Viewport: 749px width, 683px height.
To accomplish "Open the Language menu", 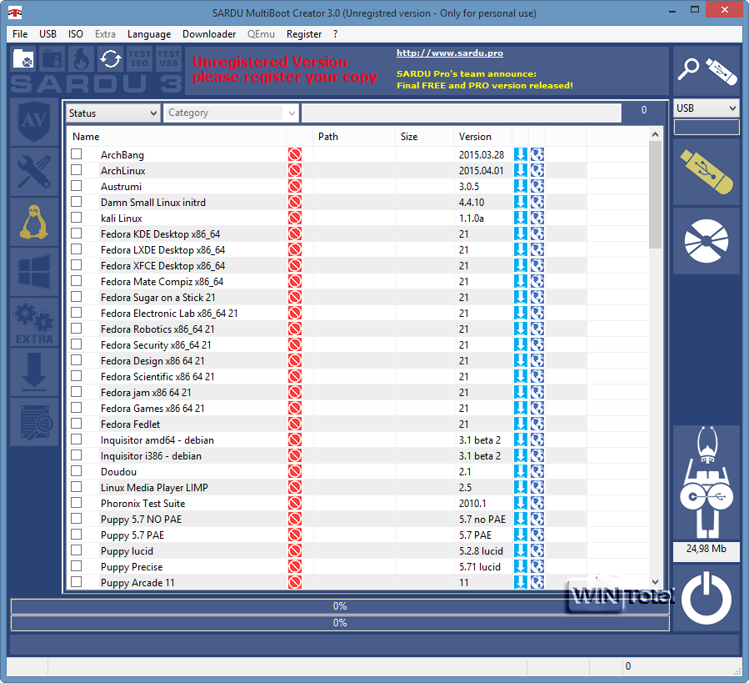I will pos(149,34).
